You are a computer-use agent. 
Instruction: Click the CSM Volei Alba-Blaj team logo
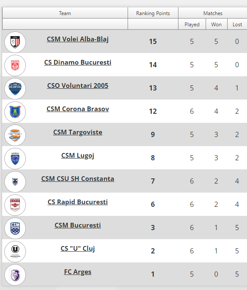[15, 42]
